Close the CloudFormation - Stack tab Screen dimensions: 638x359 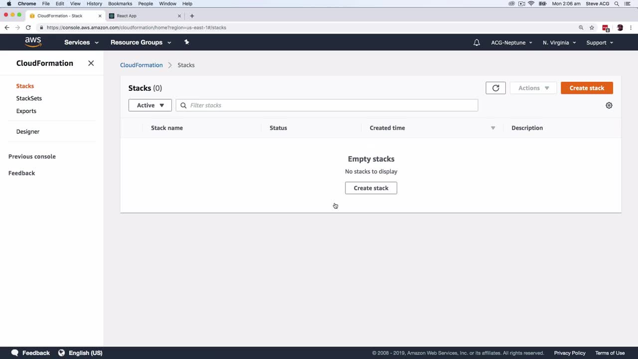coord(100,16)
